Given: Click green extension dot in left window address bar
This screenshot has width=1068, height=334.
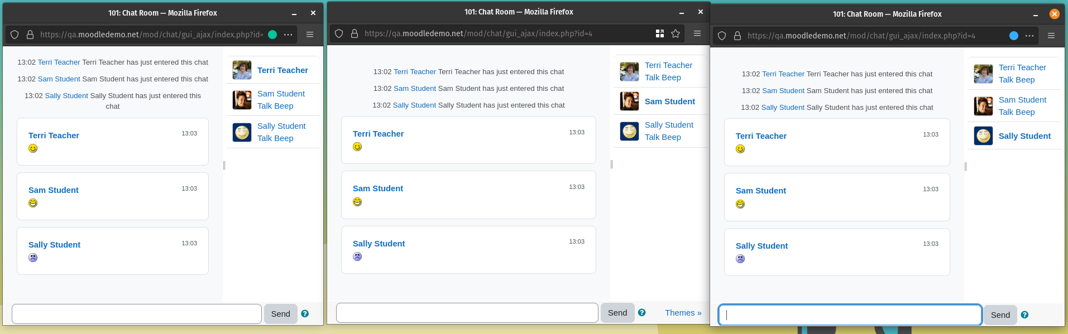Looking at the screenshot, I should tap(272, 35).
